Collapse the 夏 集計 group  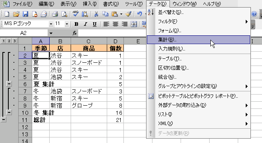(9, 84)
